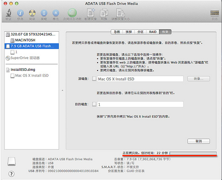The height and width of the screenshot is (180, 222).
Task: Open the New Image toolbar icon
Action: 91,13
